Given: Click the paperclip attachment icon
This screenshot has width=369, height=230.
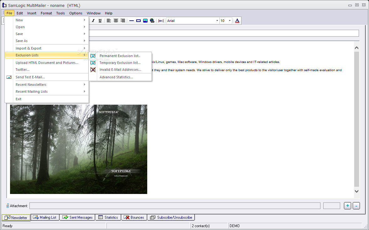Looking at the screenshot, I should [x=8, y=206].
